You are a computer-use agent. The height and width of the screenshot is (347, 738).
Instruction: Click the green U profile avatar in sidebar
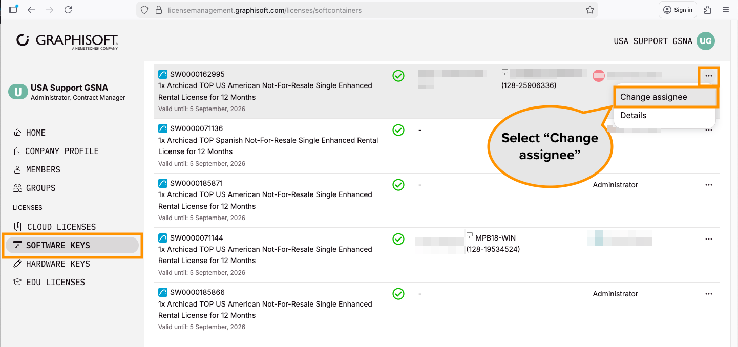click(18, 92)
